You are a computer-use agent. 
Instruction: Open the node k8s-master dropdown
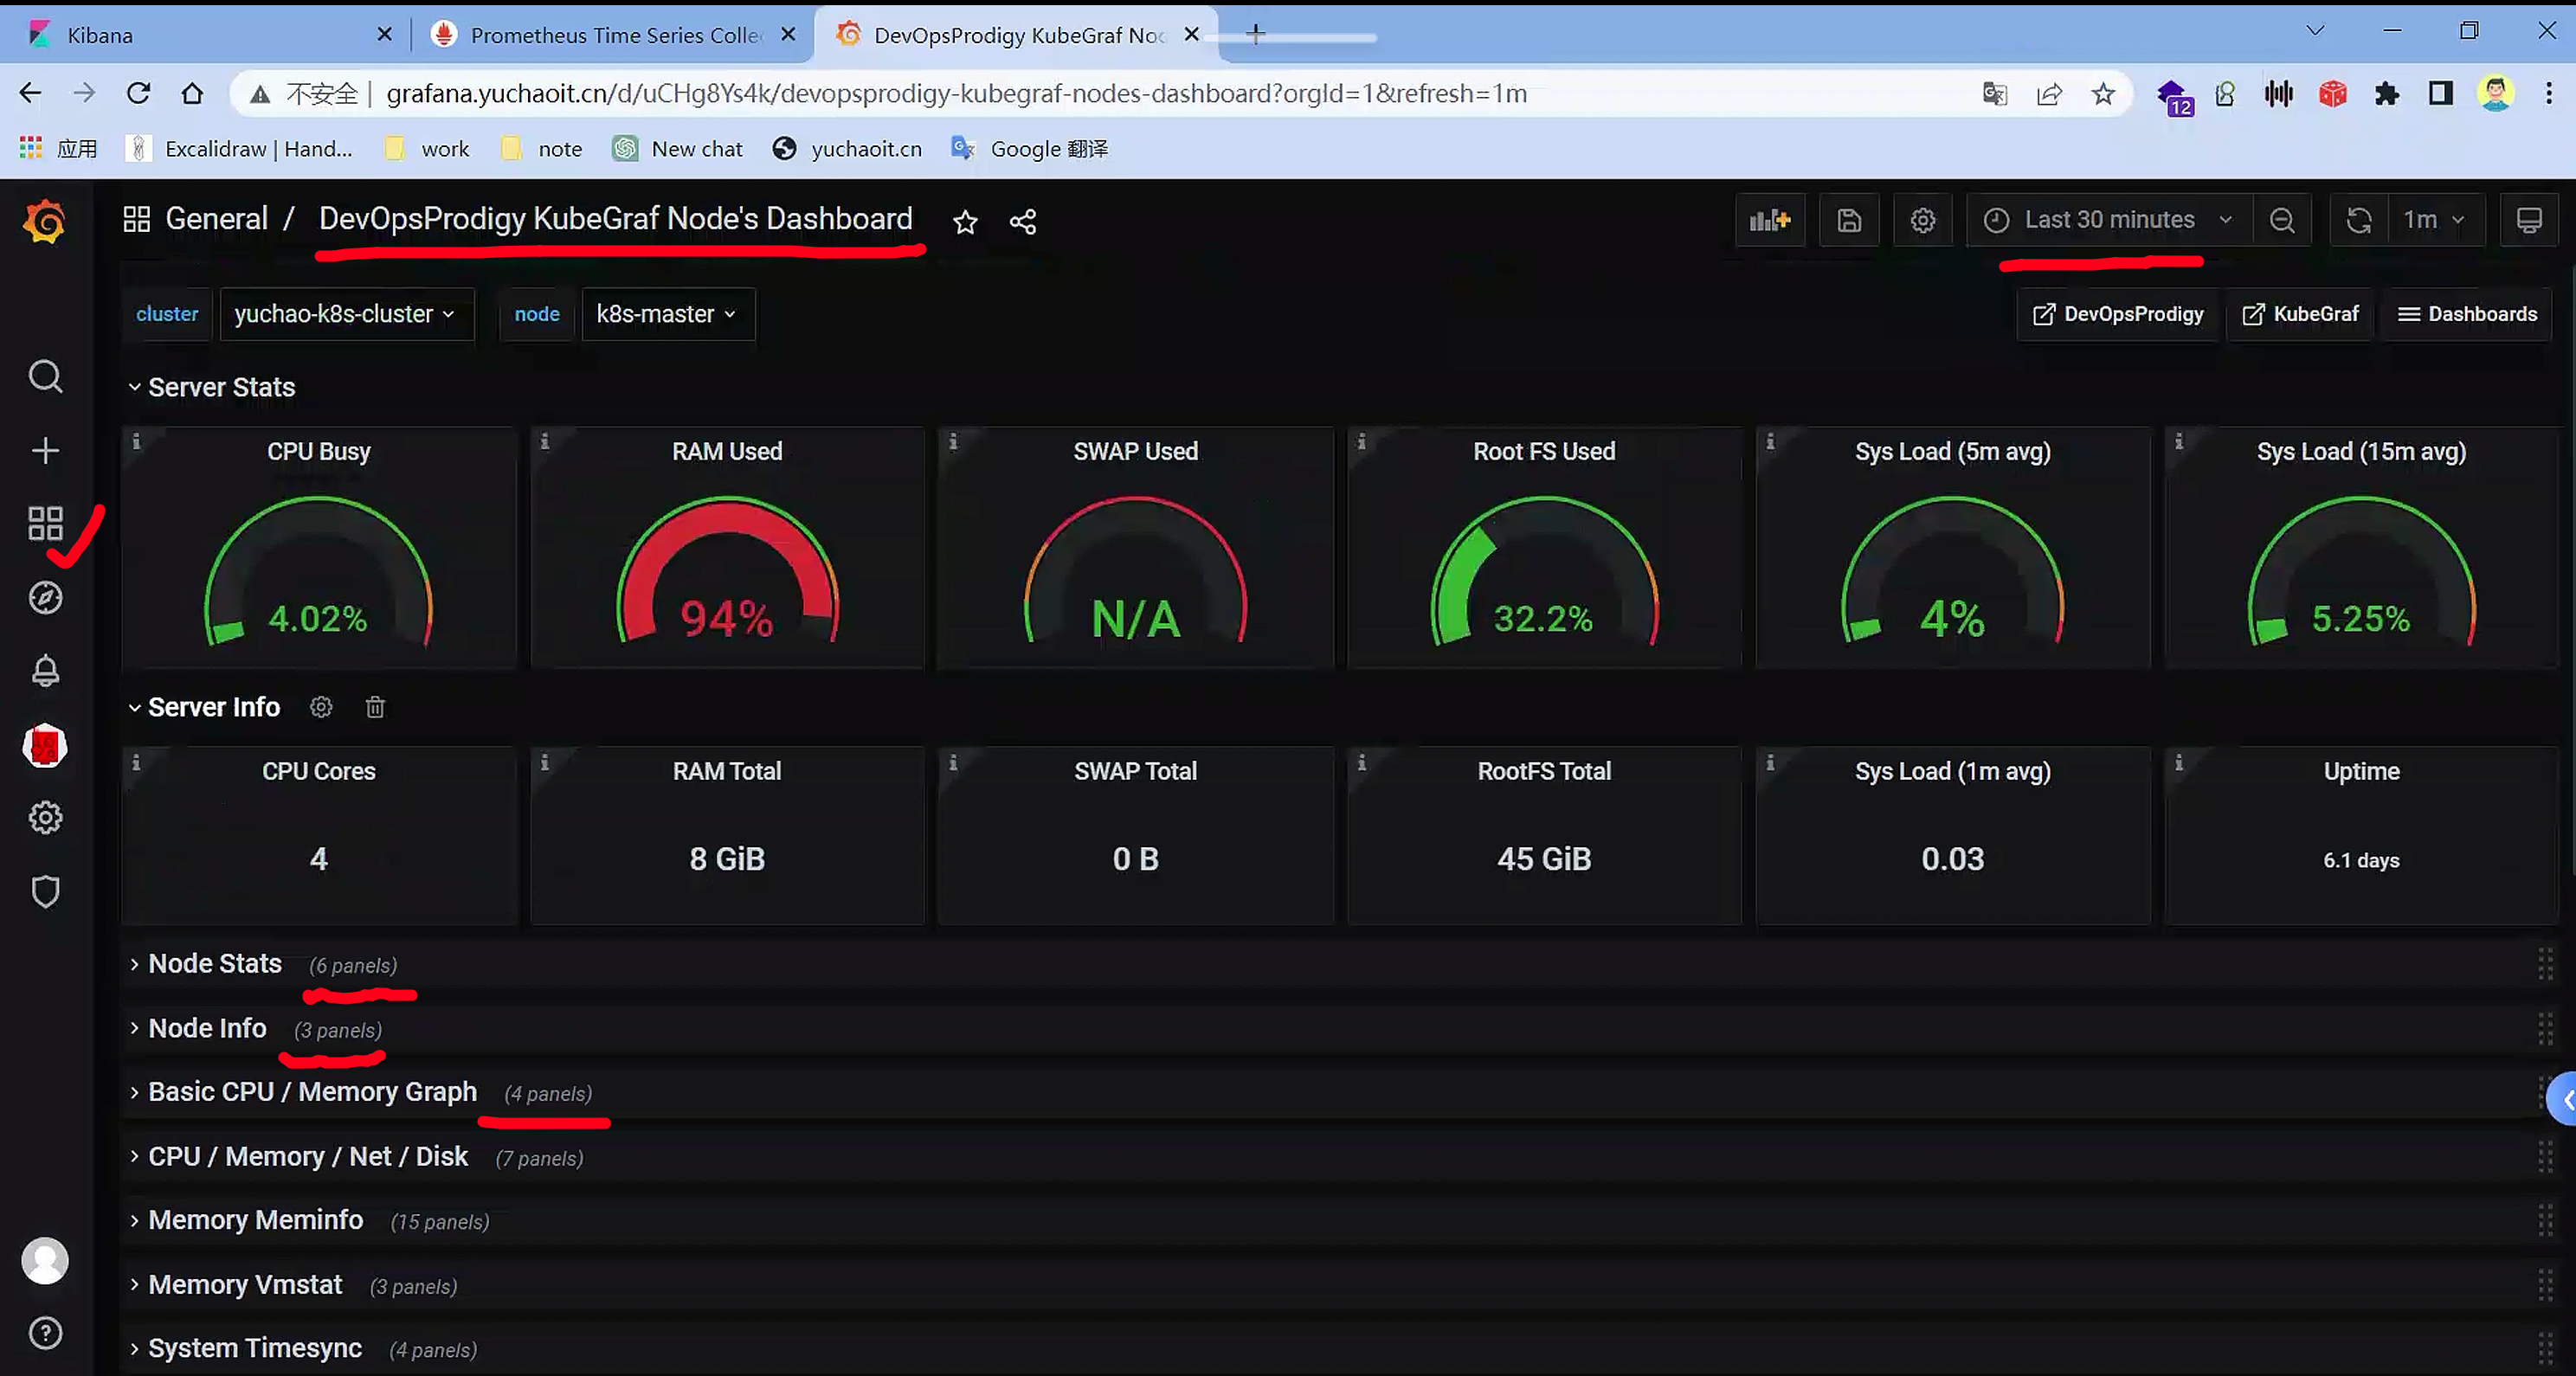(667, 314)
